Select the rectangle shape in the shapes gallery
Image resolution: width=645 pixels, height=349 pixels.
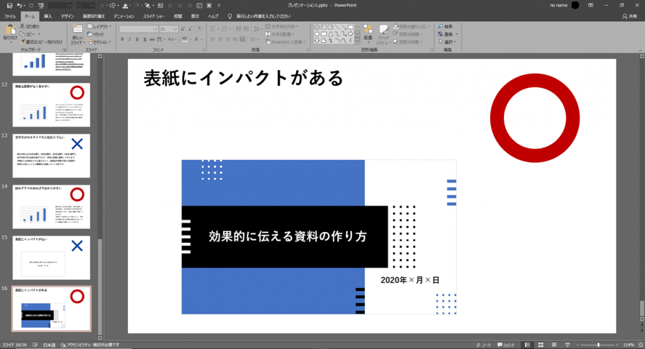tap(350, 27)
